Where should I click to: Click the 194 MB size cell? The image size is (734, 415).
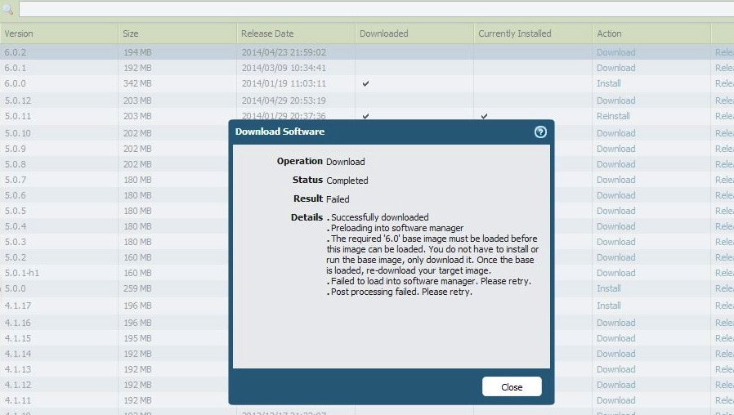click(137, 52)
